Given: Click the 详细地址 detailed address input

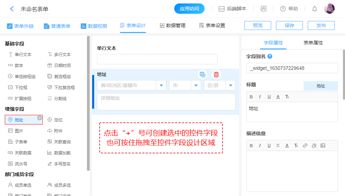Looking at the screenshot, I should point(166,102).
